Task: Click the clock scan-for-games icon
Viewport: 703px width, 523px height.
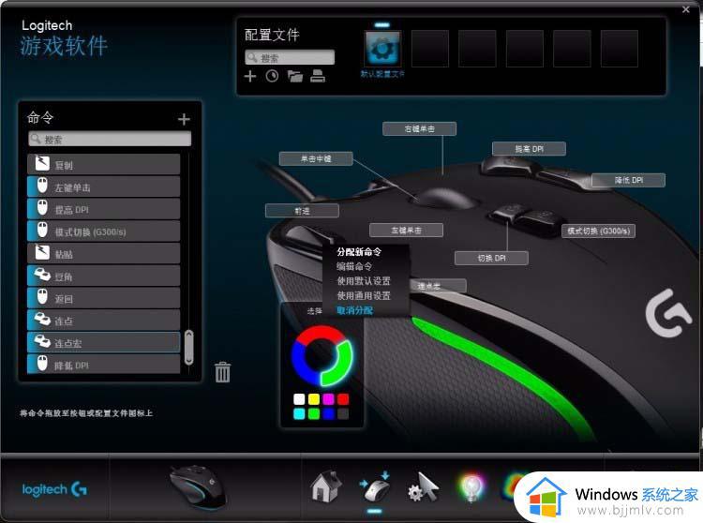Action: pos(272,76)
